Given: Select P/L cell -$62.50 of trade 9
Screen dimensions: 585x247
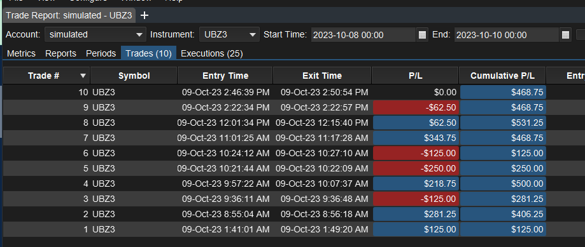Looking at the screenshot, I should click(416, 107).
